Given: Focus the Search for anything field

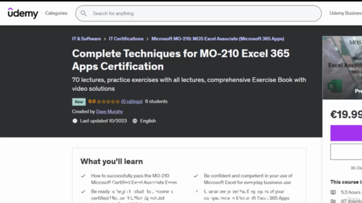Looking at the screenshot, I should pyautogui.click(x=199, y=14).
